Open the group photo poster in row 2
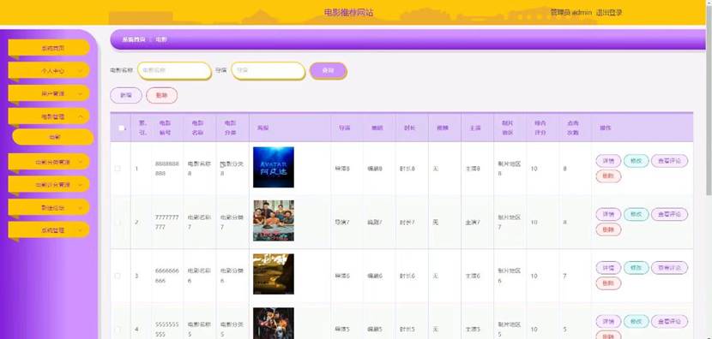This screenshot has width=712, height=339. pyautogui.click(x=274, y=220)
